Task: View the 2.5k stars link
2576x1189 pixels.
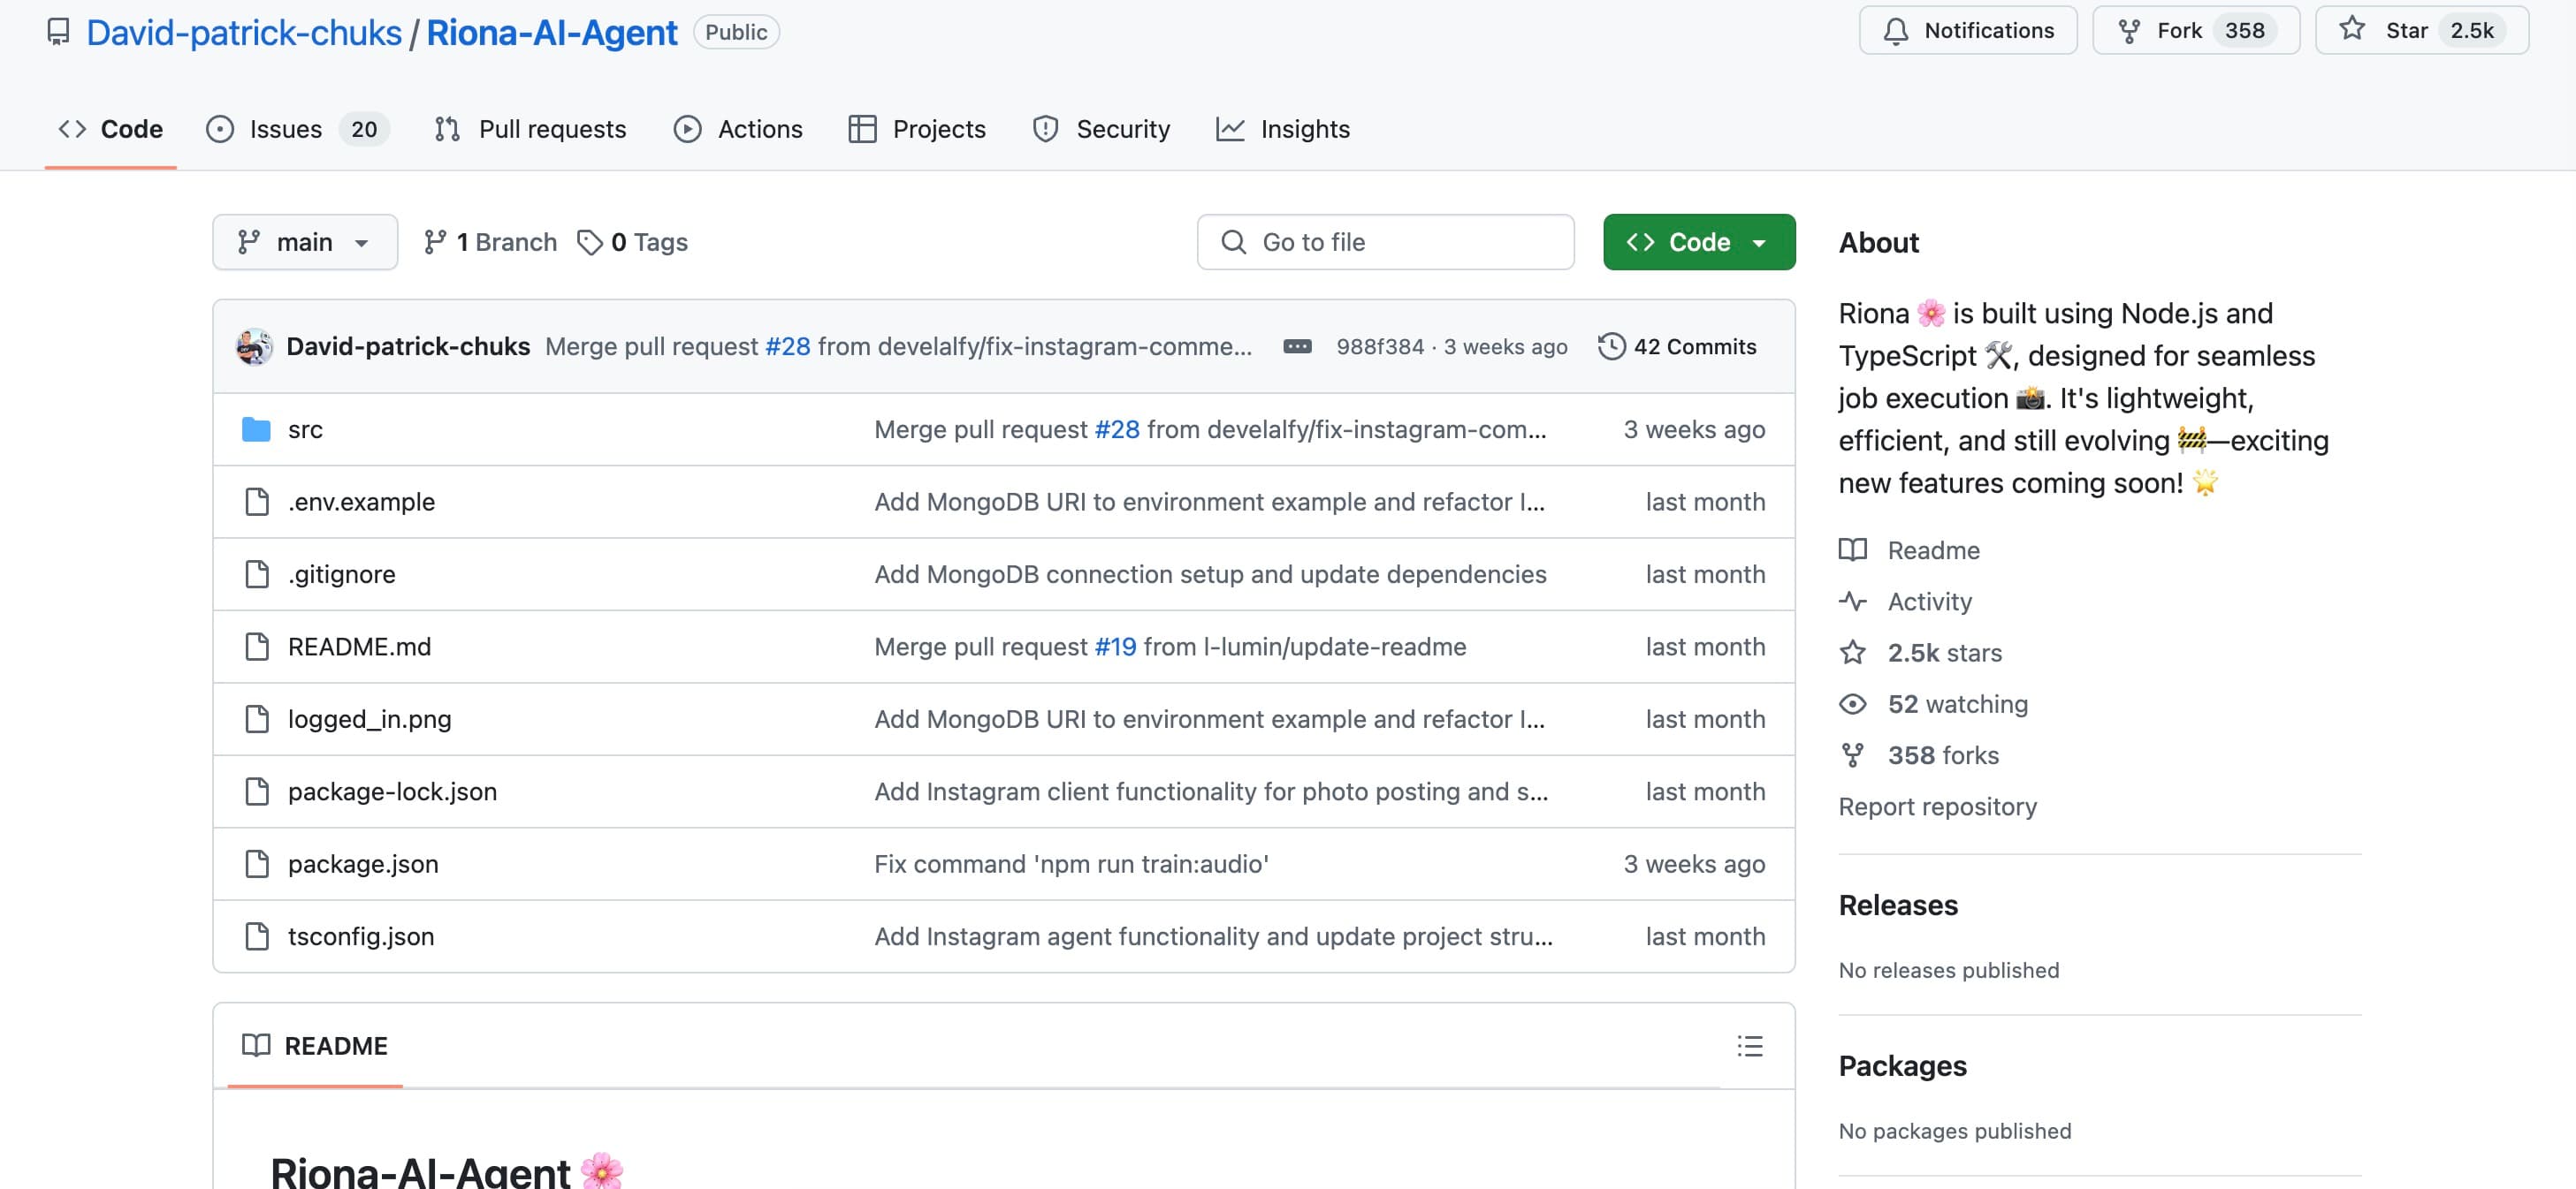Action: (1920, 653)
